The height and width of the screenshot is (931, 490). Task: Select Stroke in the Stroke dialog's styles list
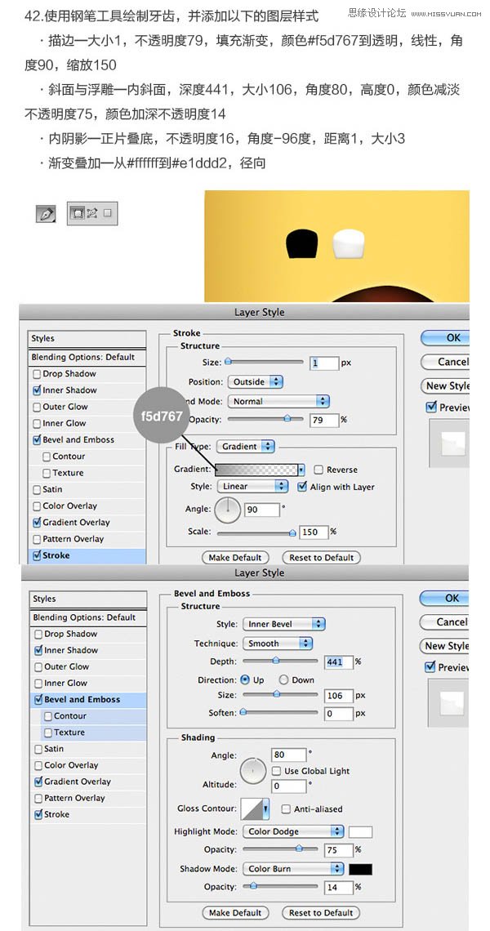87,556
